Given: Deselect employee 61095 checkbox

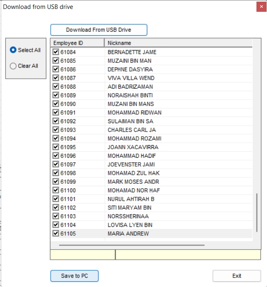Looking at the screenshot, I should pos(56,147).
